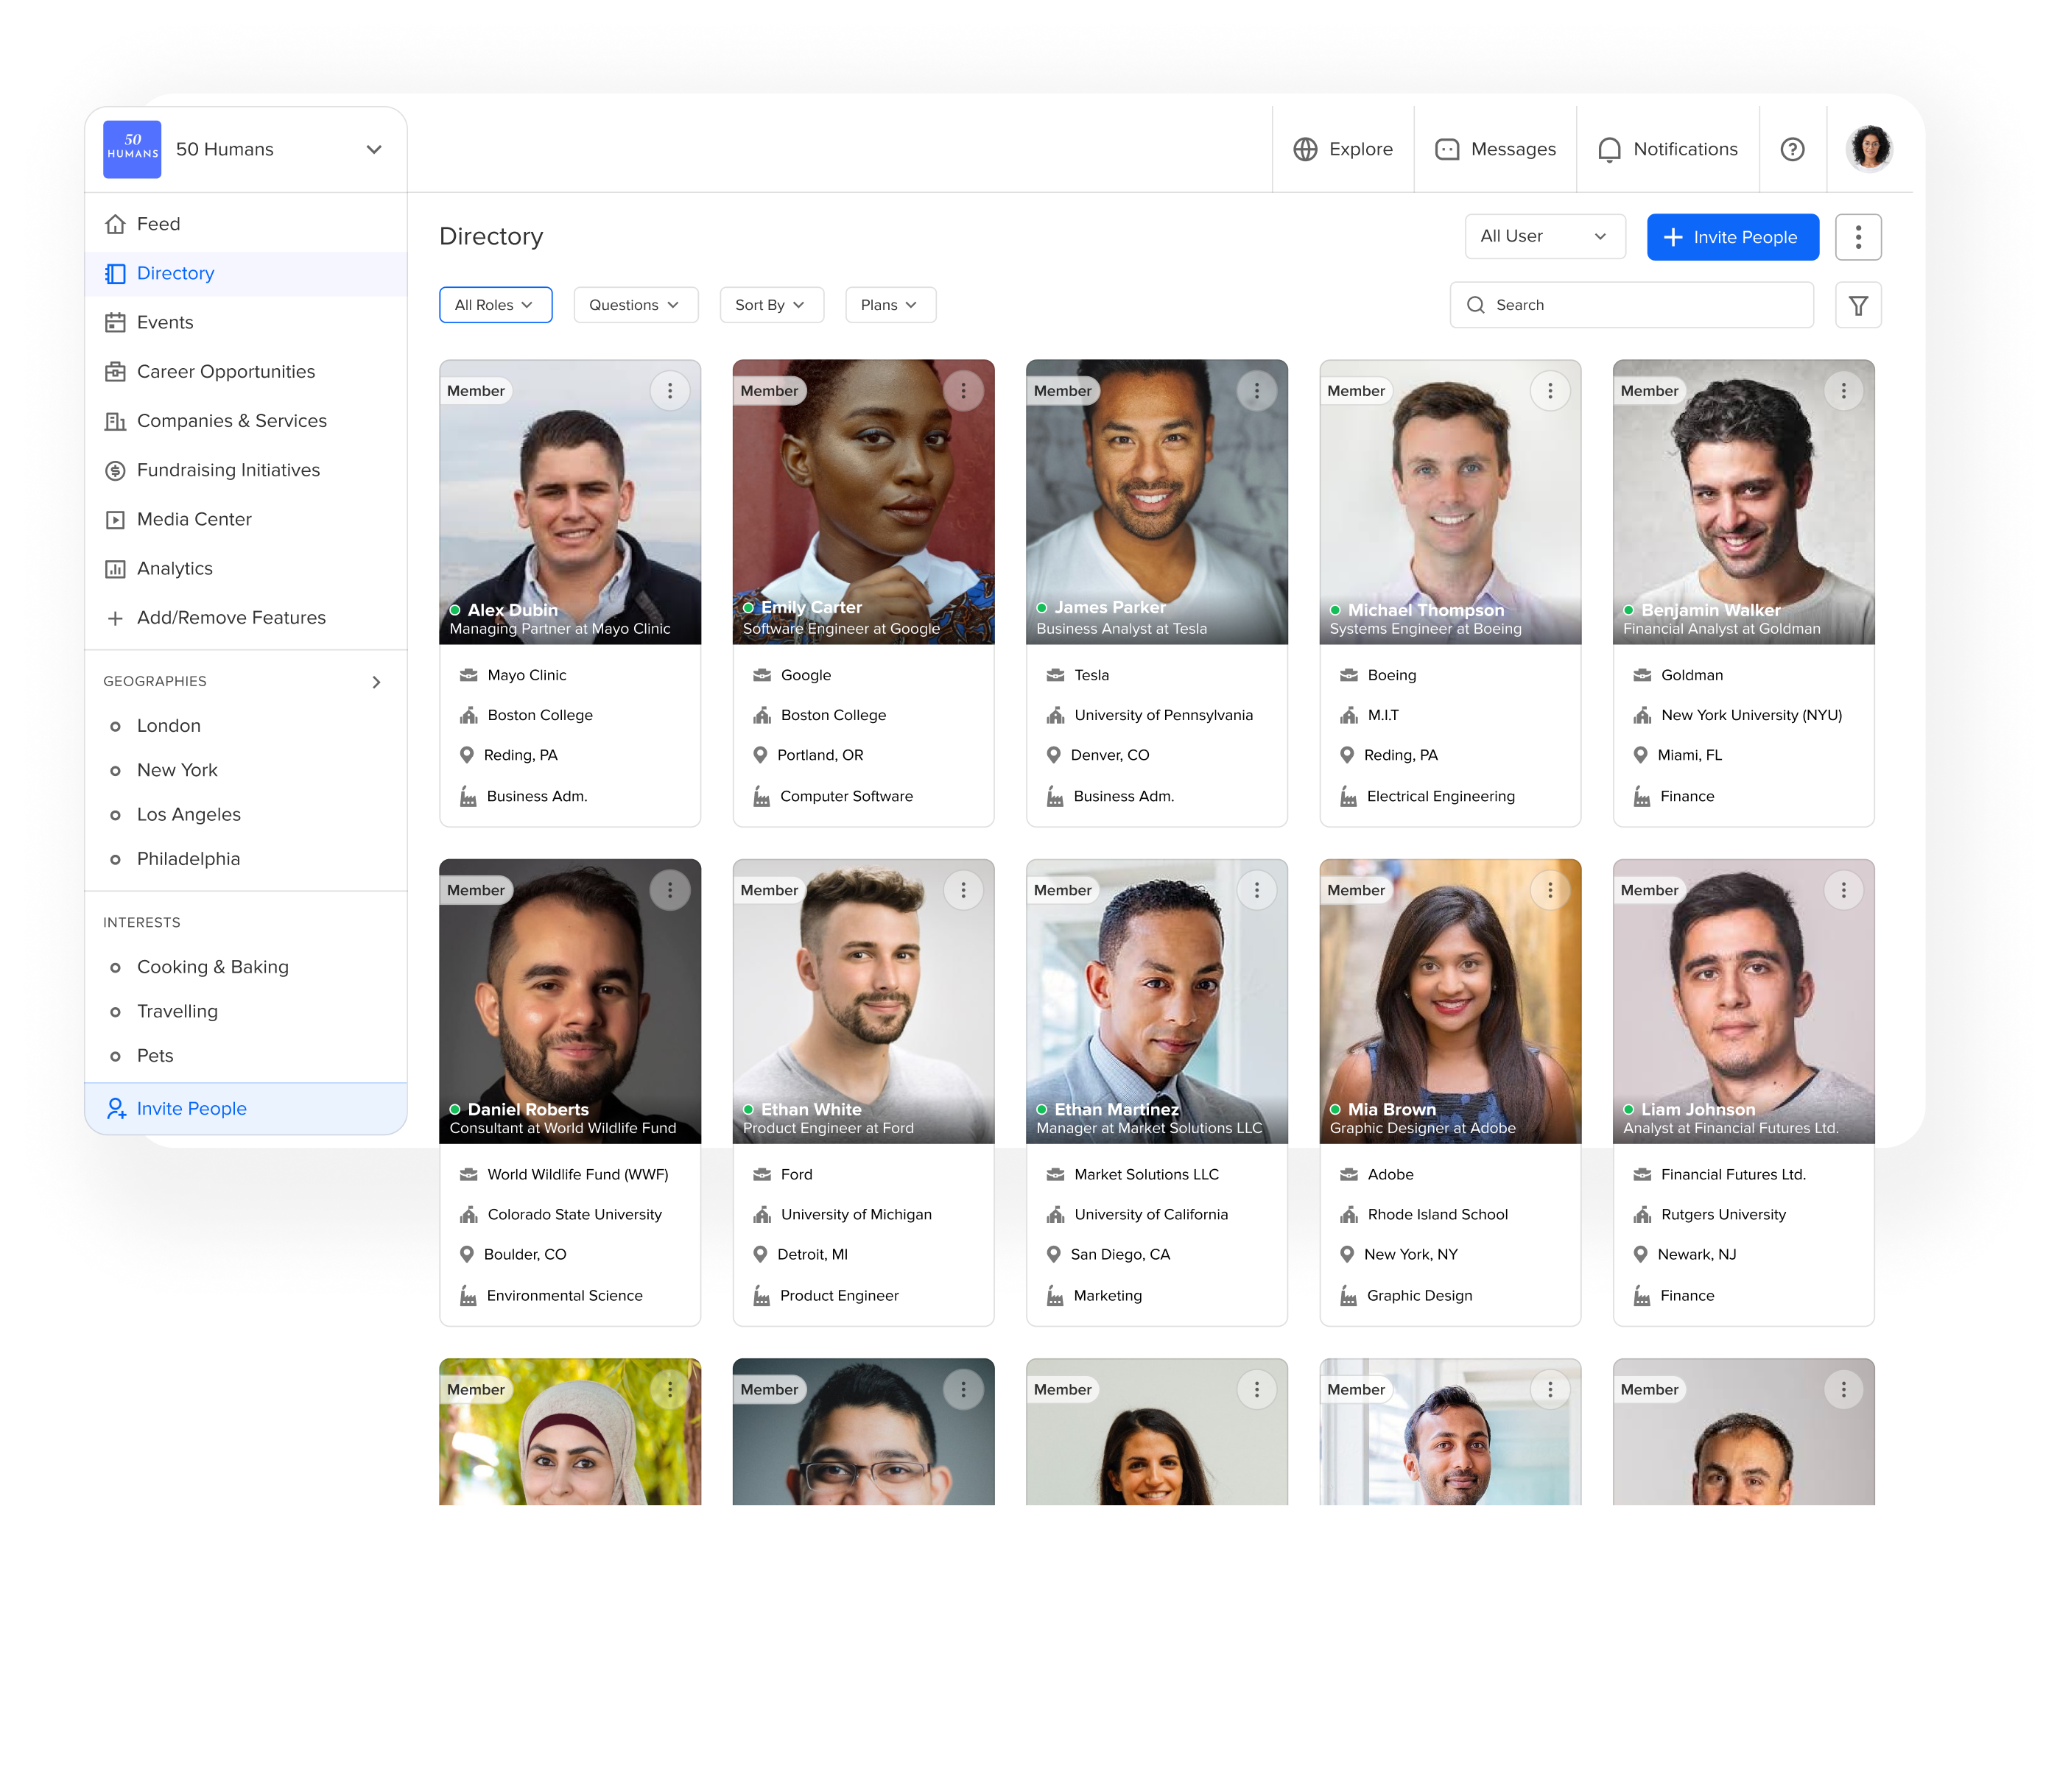Select the Los Angeles geography
The image size is (2057, 1792).
click(x=188, y=815)
